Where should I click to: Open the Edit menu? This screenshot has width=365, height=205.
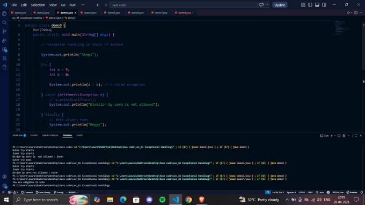(x=24, y=5)
